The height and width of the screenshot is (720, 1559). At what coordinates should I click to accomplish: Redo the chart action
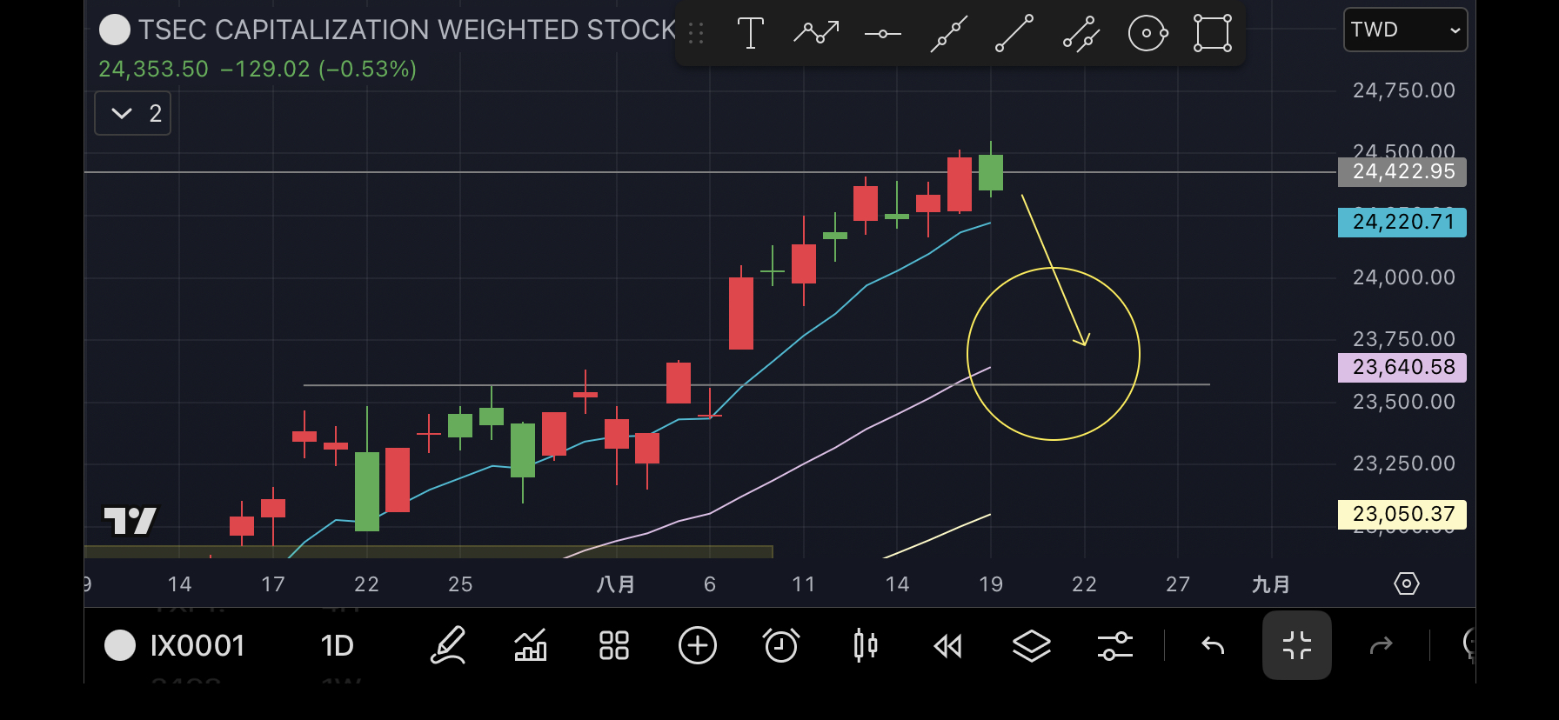(x=1382, y=646)
